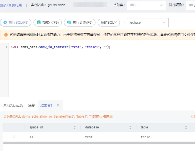Click the info icon beside result set title
Screen dimensions: 195x151
pos(193,116)
